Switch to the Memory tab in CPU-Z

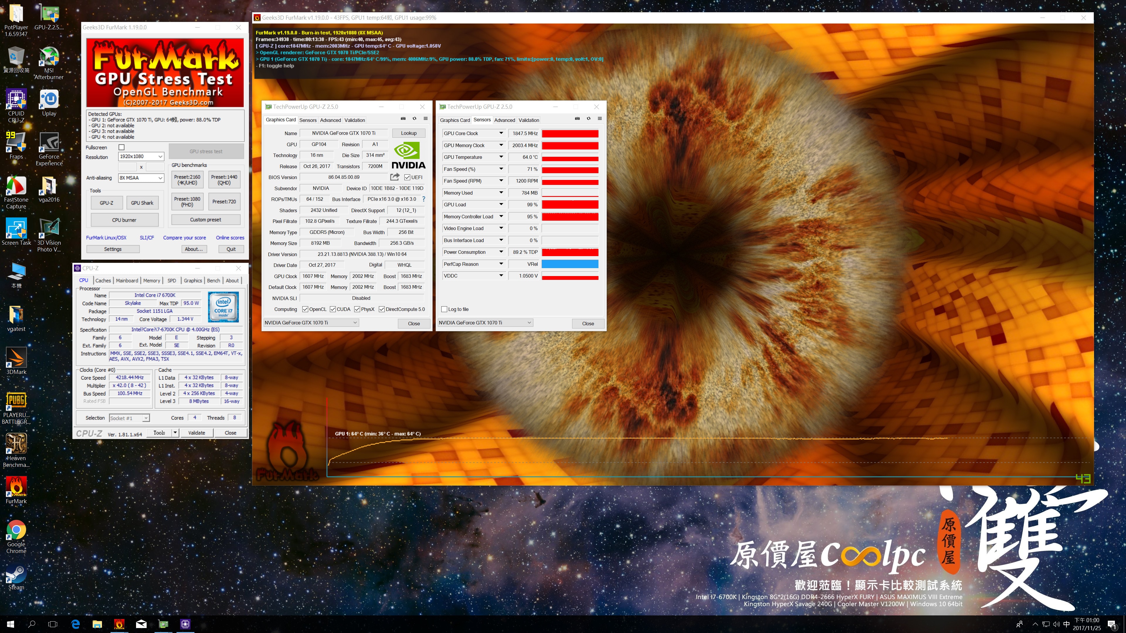[152, 280]
